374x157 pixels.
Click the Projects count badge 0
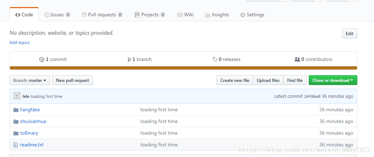[163, 15]
